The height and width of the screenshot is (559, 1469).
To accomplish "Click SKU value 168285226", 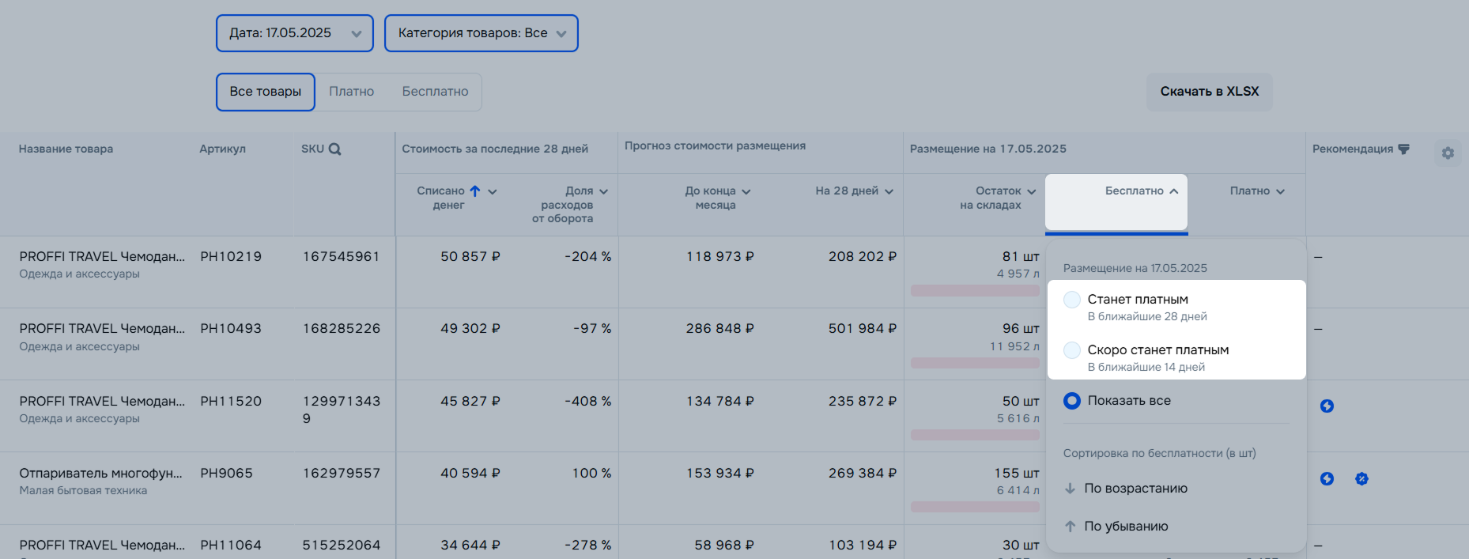I will point(342,328).
